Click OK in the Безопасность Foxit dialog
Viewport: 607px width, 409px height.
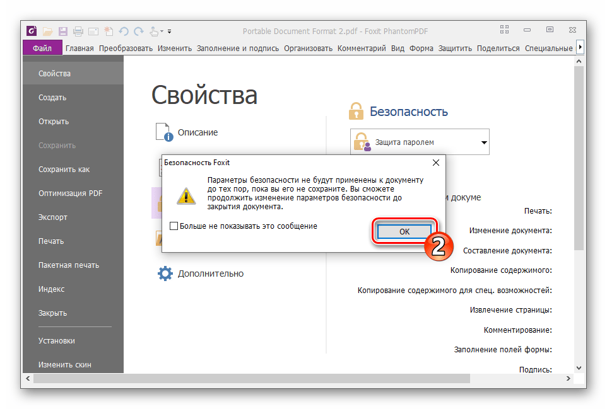click(404, 231)
